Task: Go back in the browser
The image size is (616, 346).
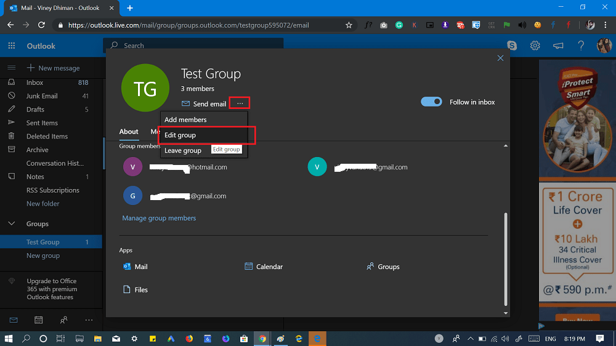Action: (x=10, y=25)
